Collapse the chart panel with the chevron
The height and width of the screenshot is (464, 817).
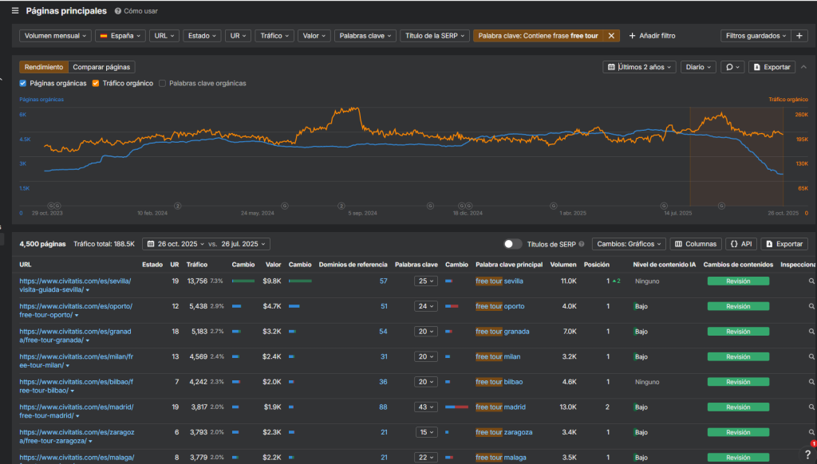coord(804,68)
